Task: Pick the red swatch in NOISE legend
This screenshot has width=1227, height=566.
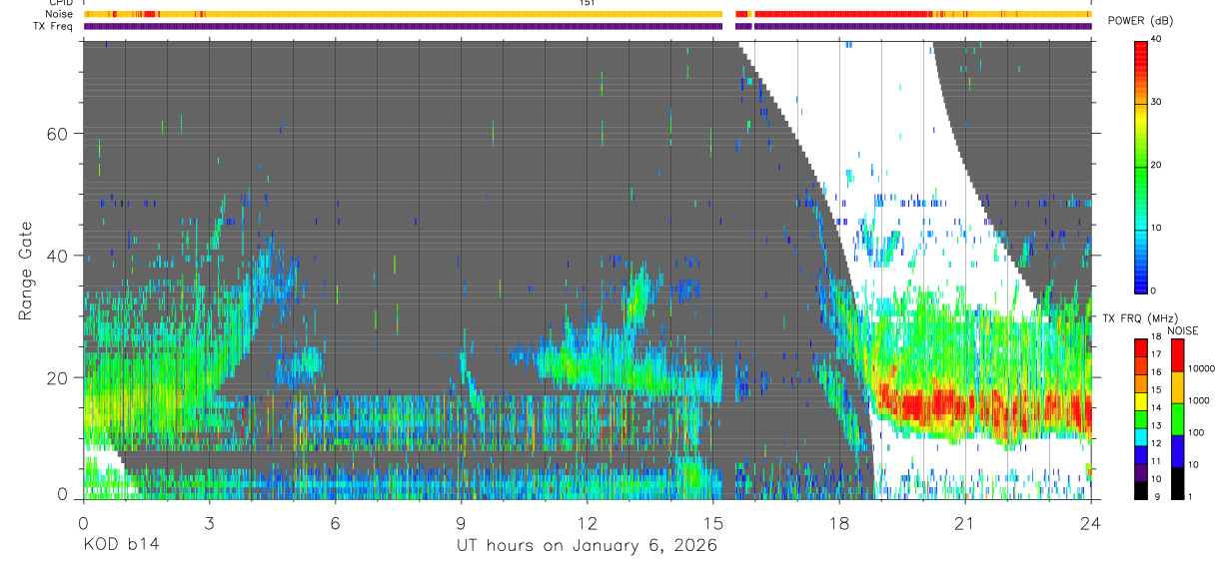Action: coord(1178,356)
